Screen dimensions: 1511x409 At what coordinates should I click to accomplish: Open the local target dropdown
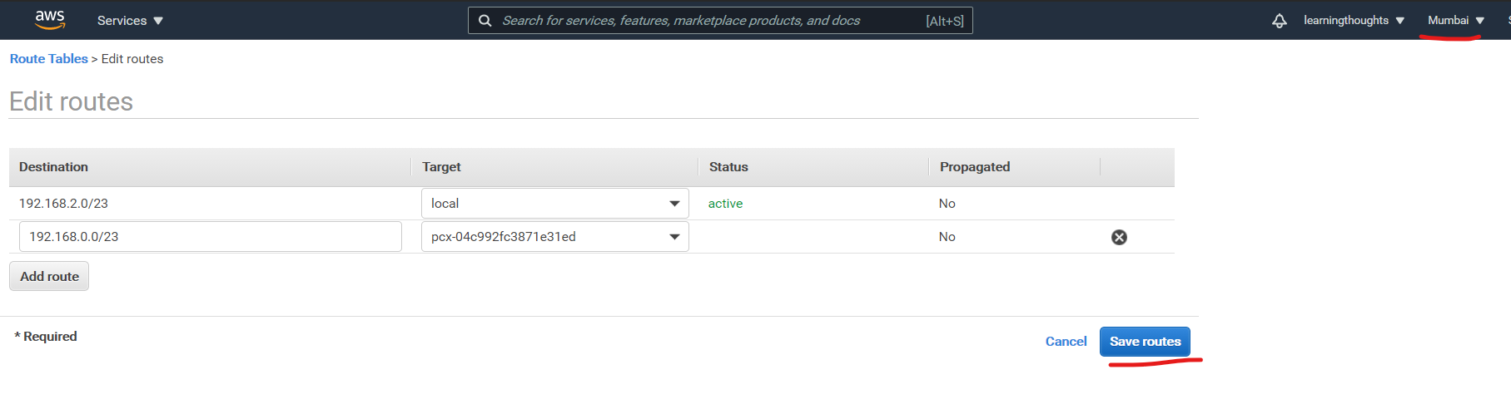(554, 204)
